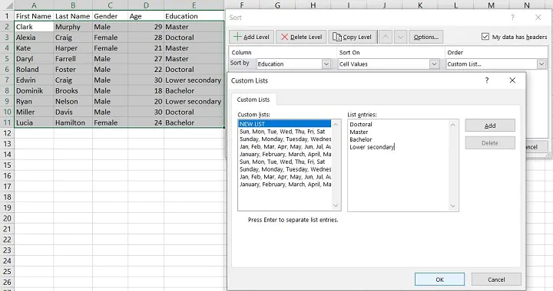Click Bachelor line in List entries

(361, 139)
